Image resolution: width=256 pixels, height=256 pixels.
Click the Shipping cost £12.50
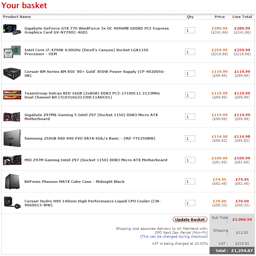click(x=242, y=233)
